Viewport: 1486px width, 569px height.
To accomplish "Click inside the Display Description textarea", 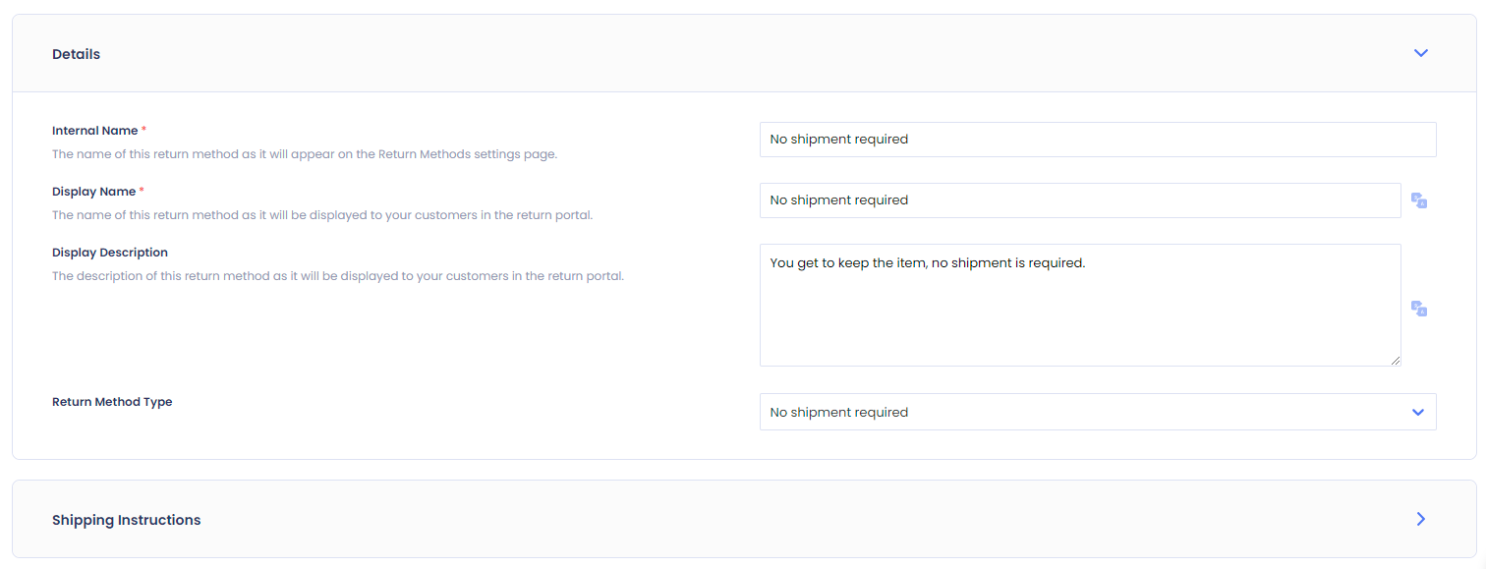I will [1080, 305].
